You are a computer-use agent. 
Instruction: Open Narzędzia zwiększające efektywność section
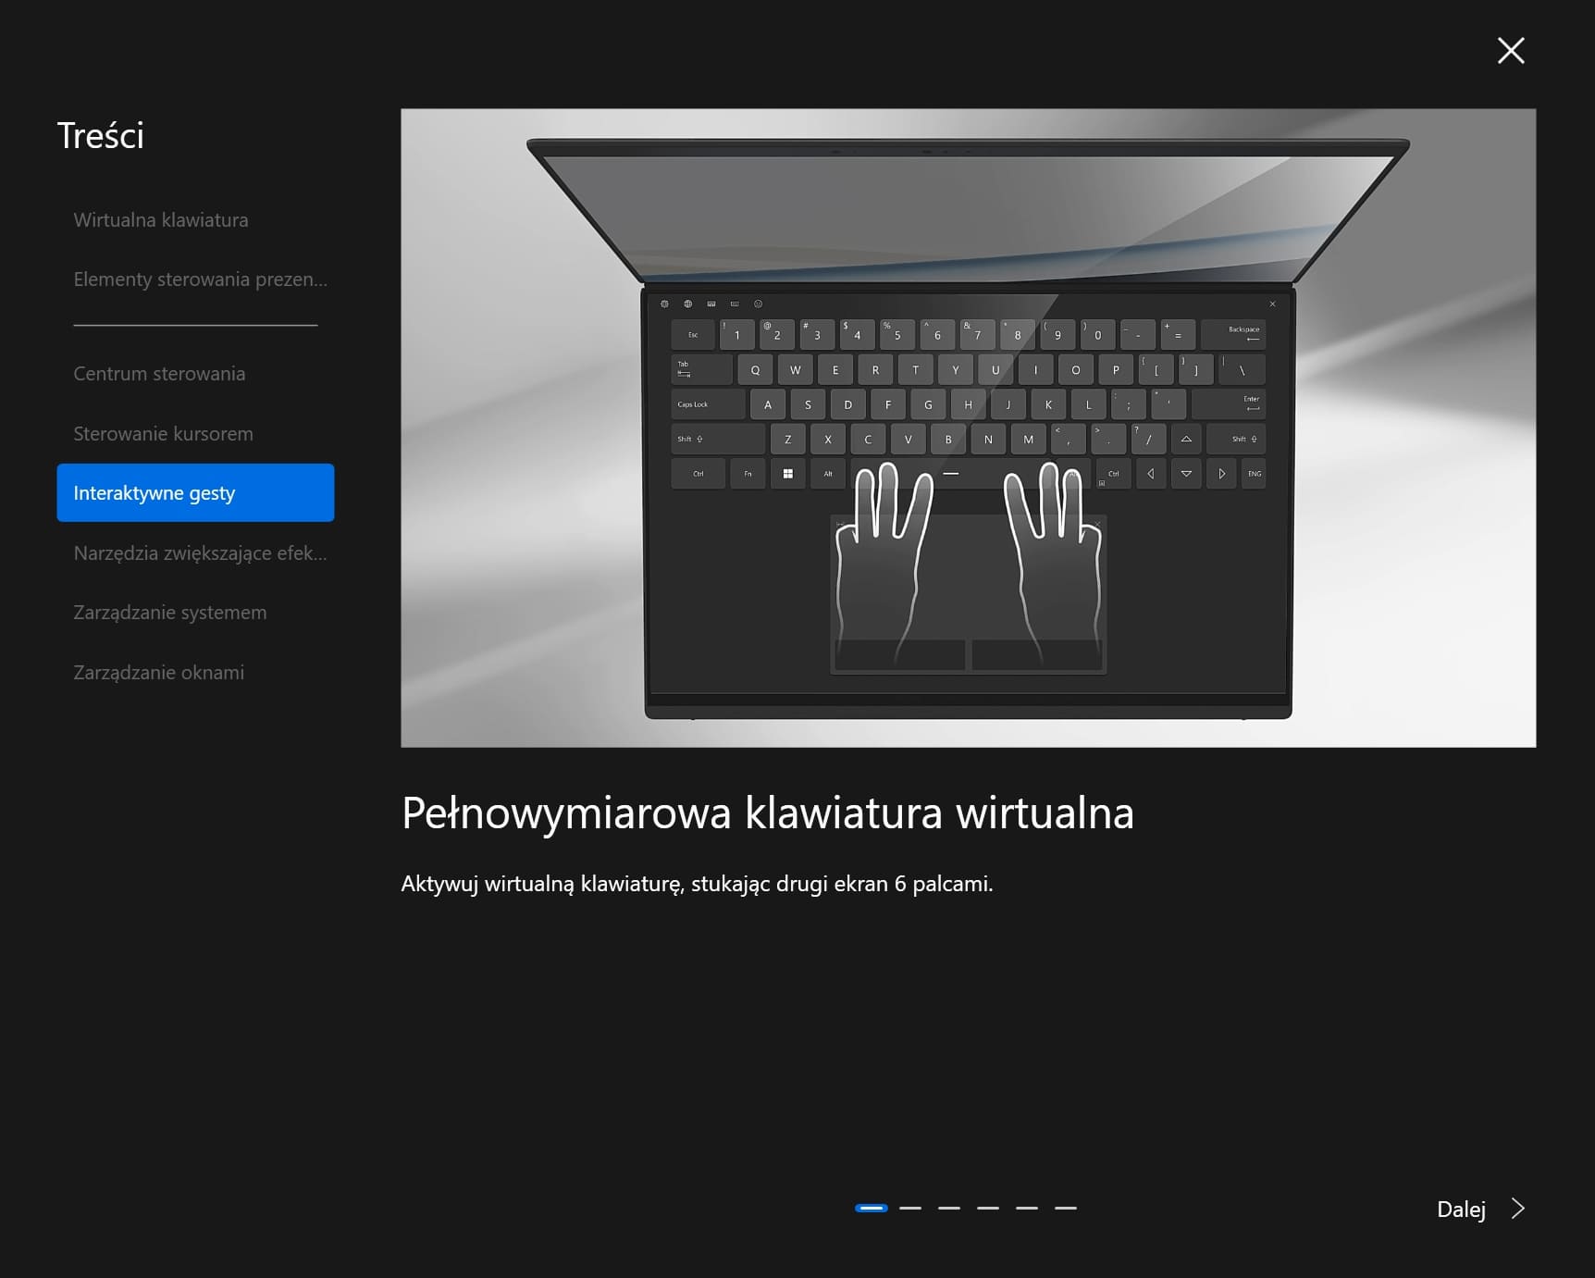200,553
